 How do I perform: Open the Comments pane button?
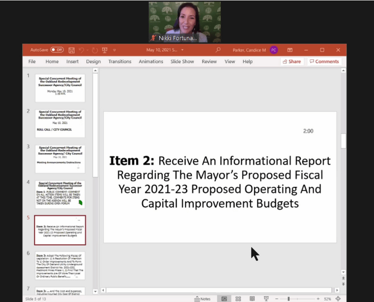point(324,62)
